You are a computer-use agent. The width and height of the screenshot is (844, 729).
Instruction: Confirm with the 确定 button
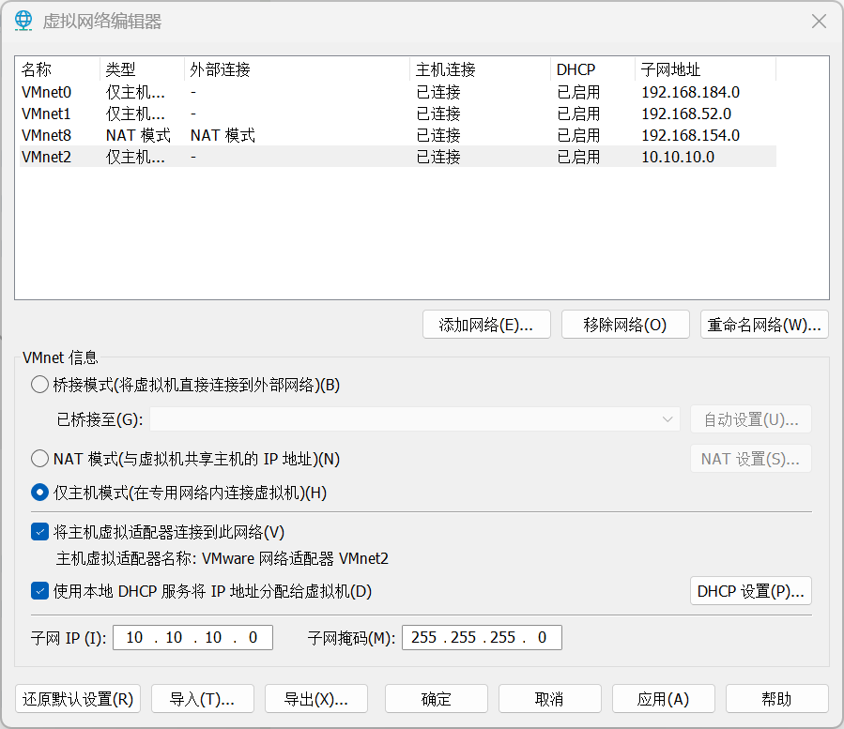(x=437, y=699)
